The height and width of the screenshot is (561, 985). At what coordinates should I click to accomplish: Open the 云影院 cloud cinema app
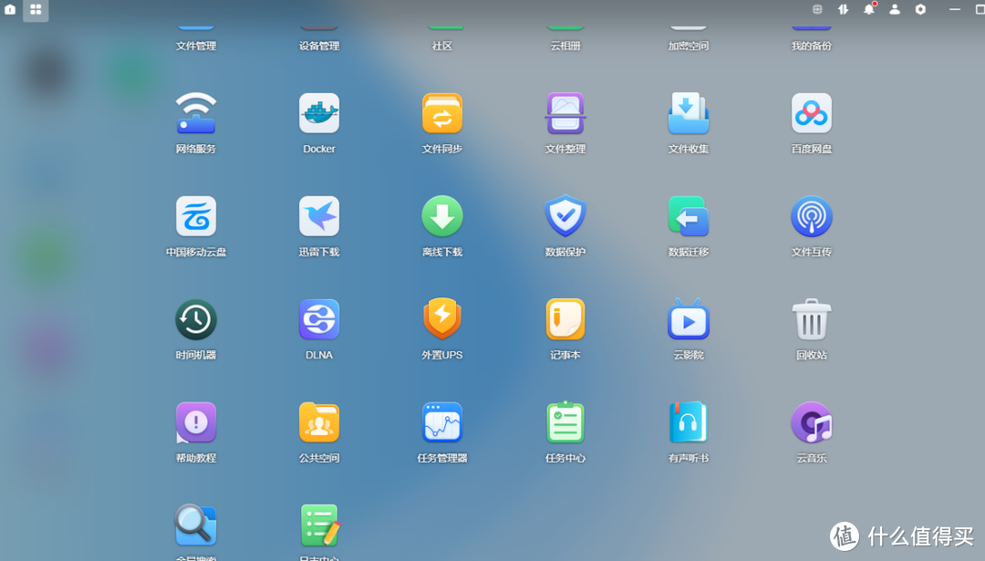[x=689, y=319]
